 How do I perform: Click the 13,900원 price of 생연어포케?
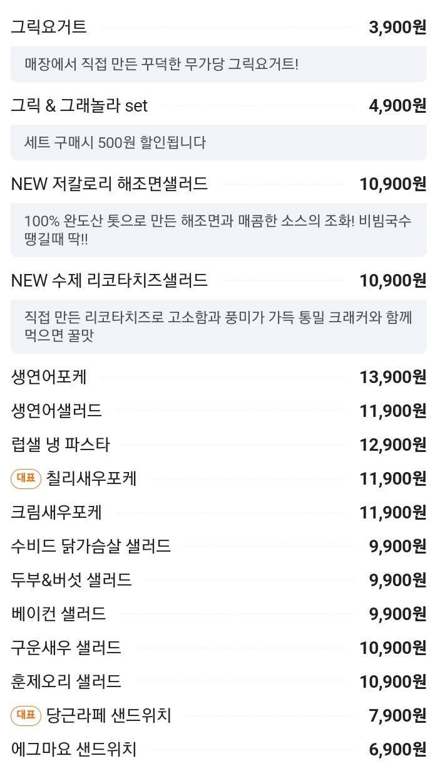tap(393, 377)
